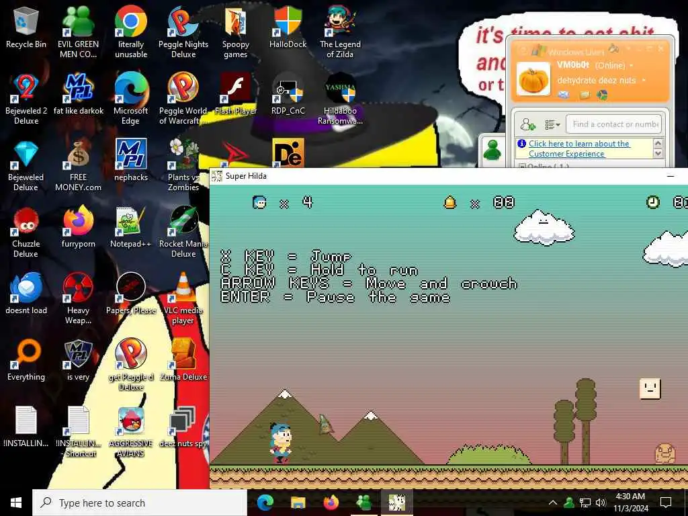This screenshot has width=688, height=516.
Task: Open the Everything search shortcut
Action: pyautogui.click(x=26, y=361)
